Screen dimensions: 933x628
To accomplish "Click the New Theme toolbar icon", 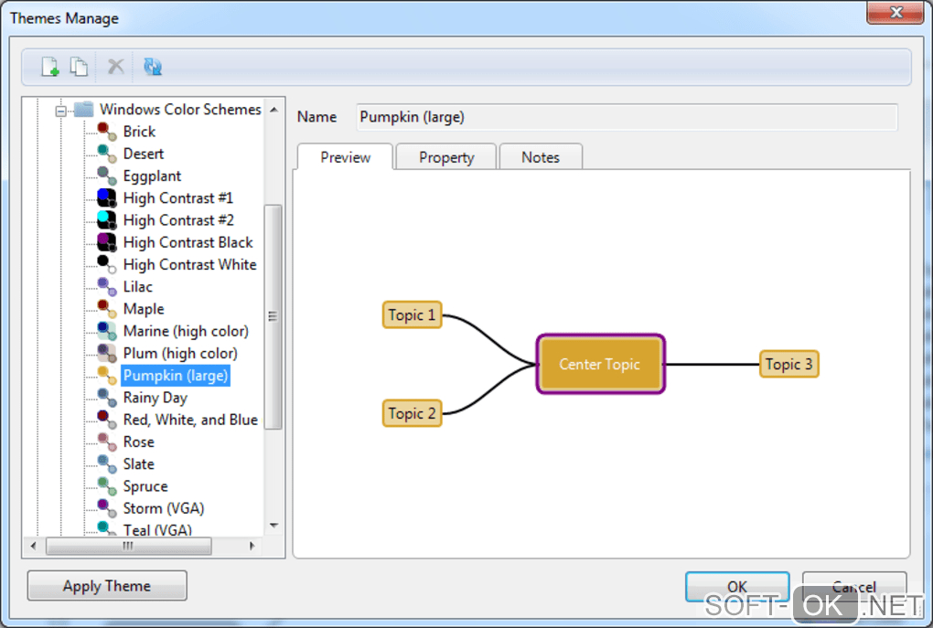I will [50, 66].
